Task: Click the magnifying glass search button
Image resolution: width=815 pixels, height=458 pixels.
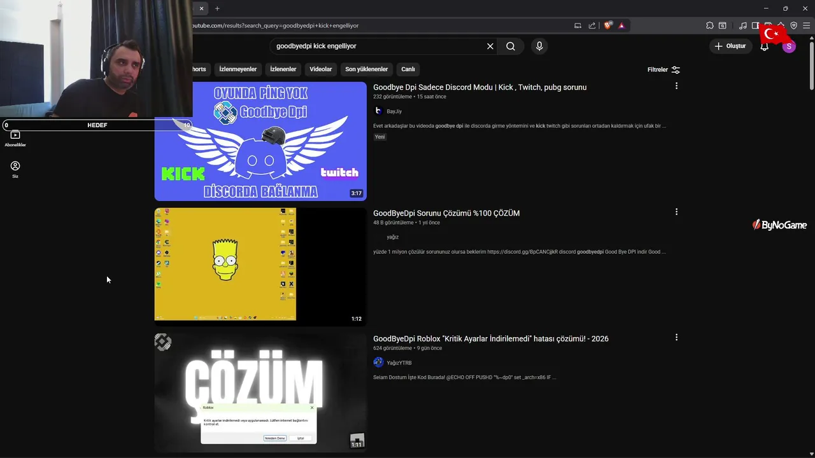Action: [511, 46]
